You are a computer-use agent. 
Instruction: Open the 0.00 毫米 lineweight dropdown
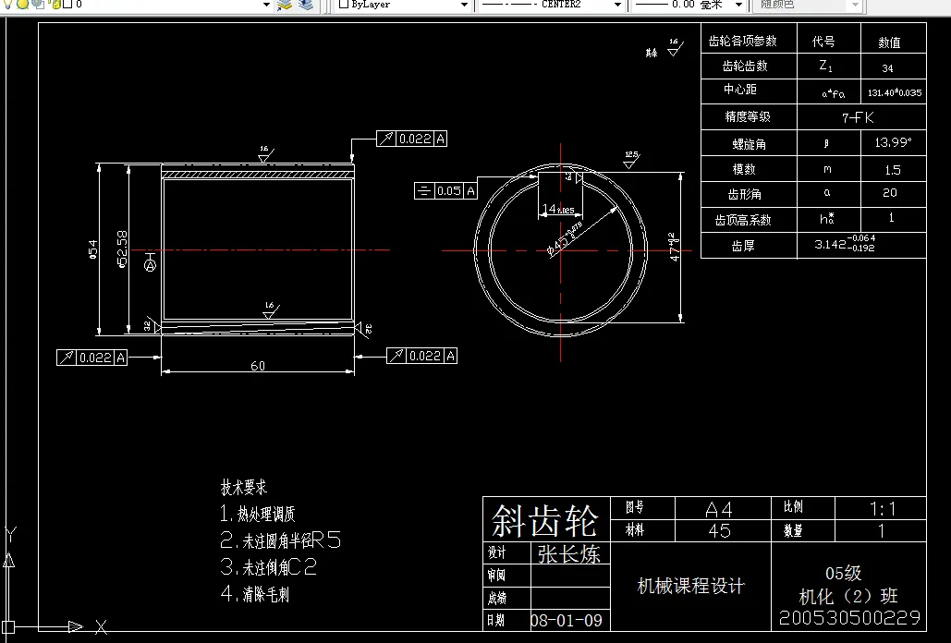(x=738, y=5)
